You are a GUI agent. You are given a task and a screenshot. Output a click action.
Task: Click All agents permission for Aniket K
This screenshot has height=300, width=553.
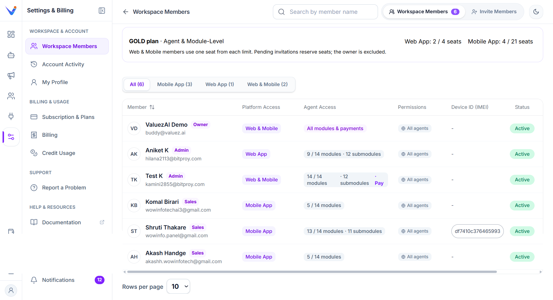pyautogui.click(x=415, y=154)
